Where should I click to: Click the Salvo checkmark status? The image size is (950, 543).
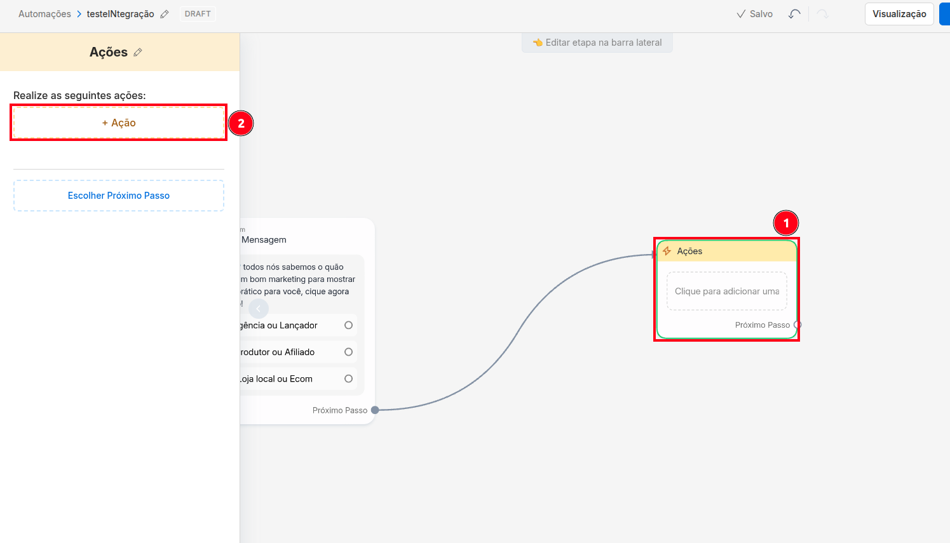pos(755,14)
